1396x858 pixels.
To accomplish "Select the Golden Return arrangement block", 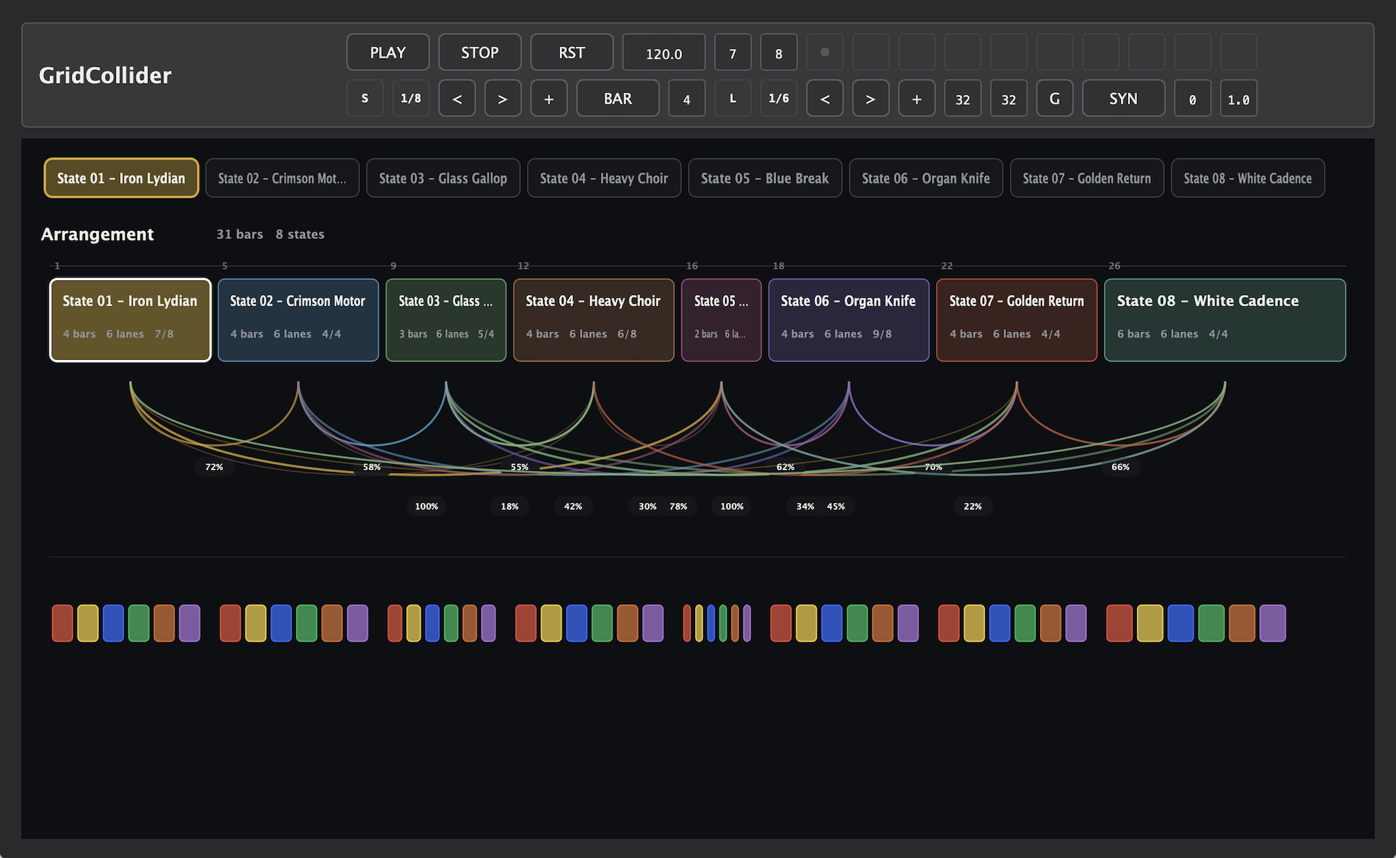I will pyautogui.click(x=1017, y=320).
